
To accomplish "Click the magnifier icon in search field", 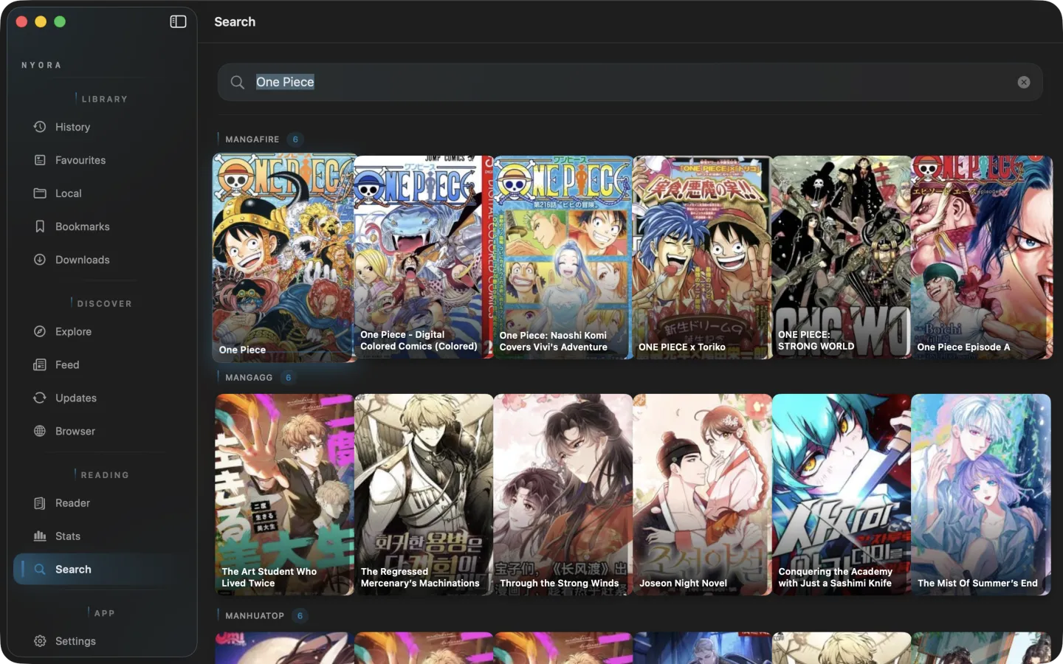I will 237,82.
